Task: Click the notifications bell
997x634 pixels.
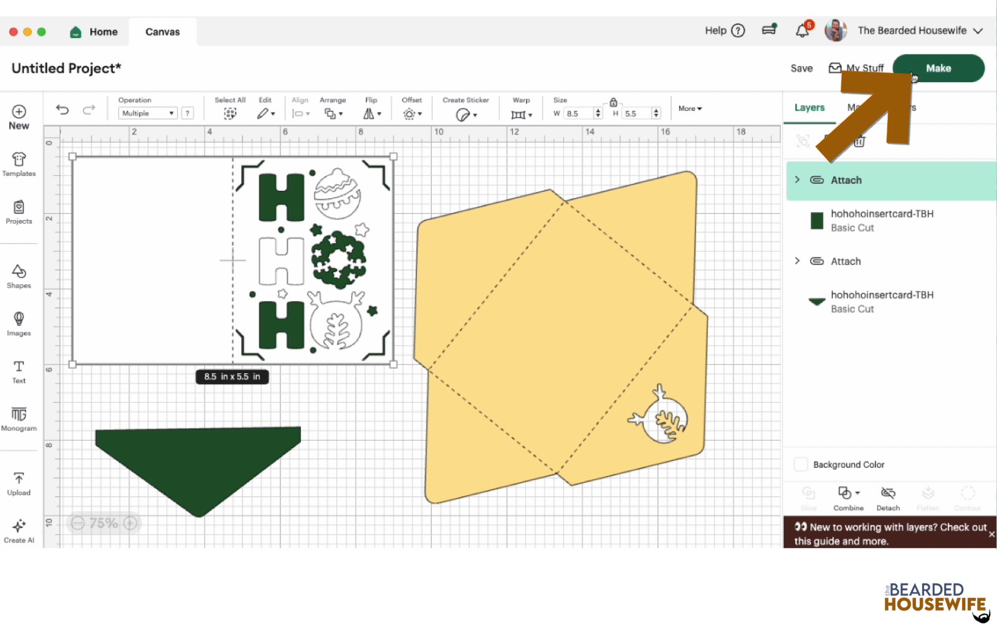Action: [x=802, y=31]
